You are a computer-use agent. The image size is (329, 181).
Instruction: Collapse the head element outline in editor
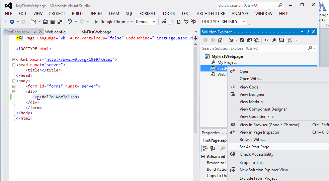point(14,65)
